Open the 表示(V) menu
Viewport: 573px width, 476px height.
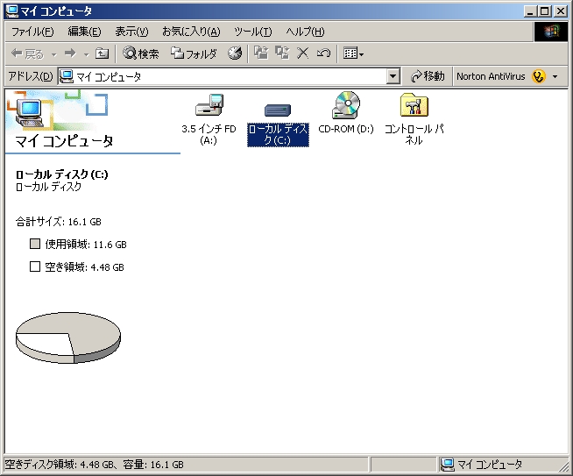click(x=131, y=32)
